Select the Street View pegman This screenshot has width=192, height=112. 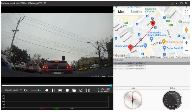186,30
